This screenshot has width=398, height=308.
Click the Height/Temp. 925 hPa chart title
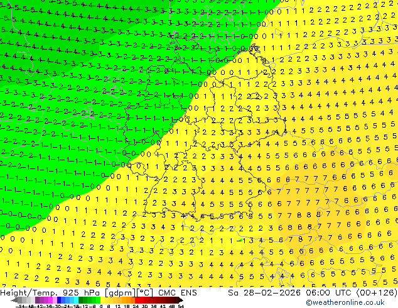click(51, 293)
